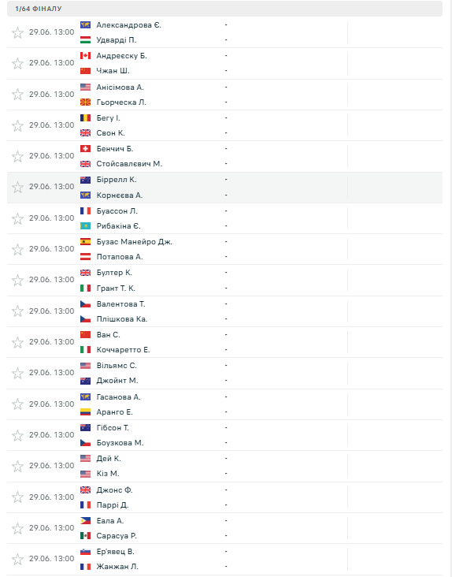452x577 pixels.
Task: Click Kazakhstan flag beside Рибакіна Є.
Action: [x=85, y=226]
